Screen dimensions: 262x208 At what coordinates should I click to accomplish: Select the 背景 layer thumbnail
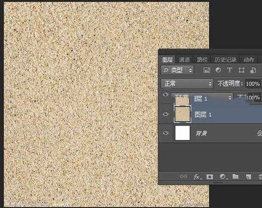(183, 133)
